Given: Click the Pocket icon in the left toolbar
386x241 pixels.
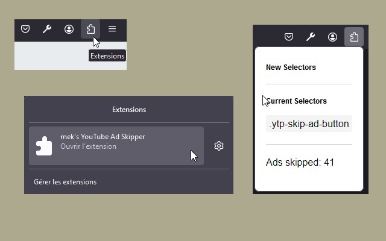Looking at the screenshot, I should pos(25,29).
